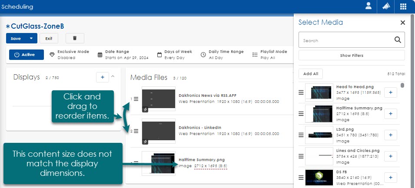Grab drag handle for Daktronics News item

[136, 99]
